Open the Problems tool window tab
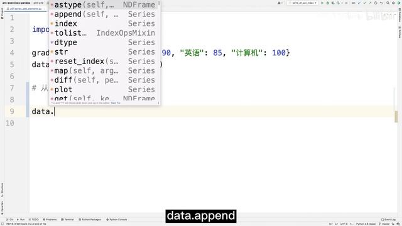This screenshot has width=402, height=226. pyautogui.click(x=50, y=220)
